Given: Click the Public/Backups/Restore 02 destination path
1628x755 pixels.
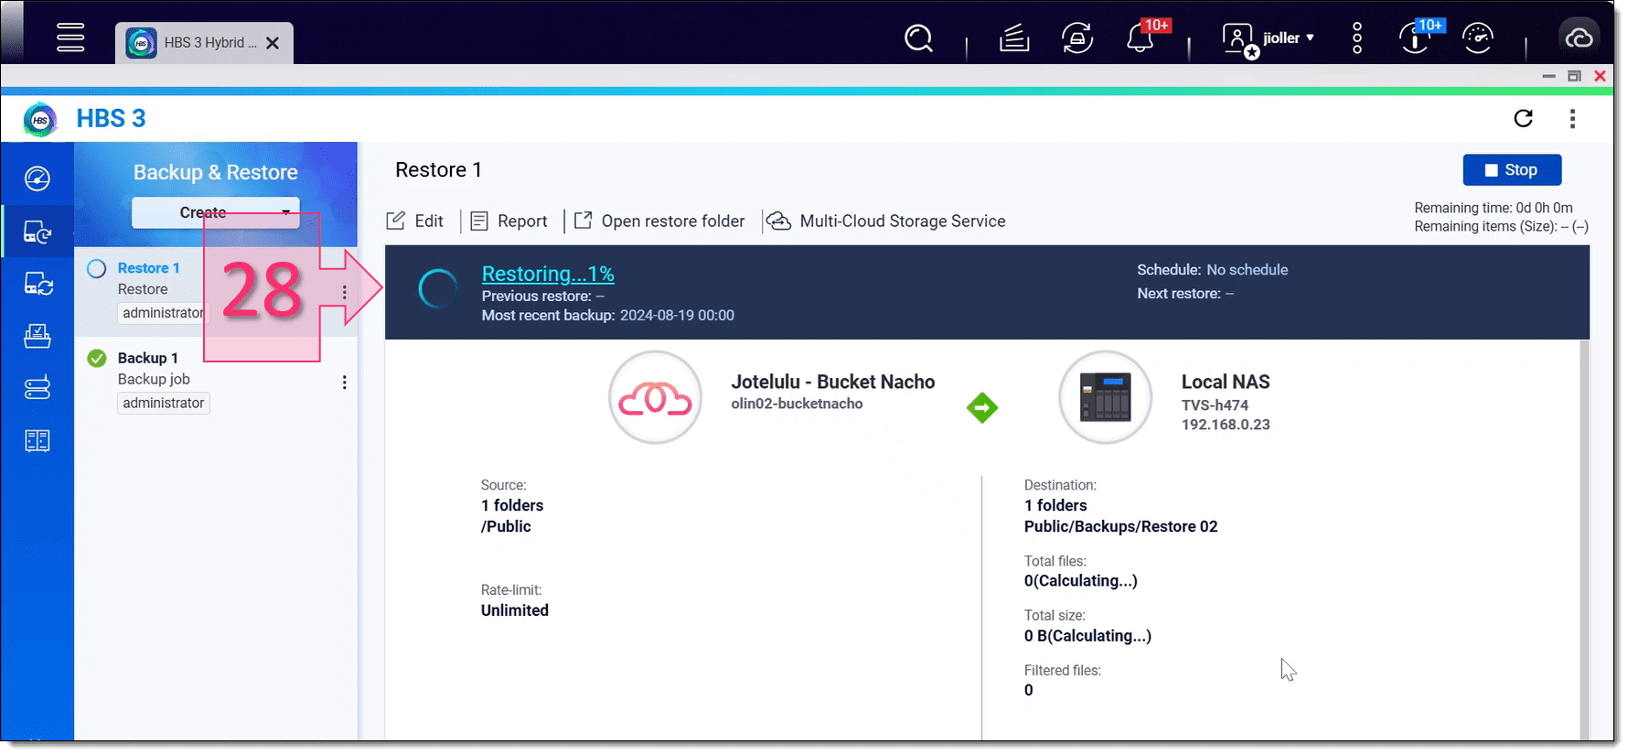Looking at the screenshot, I should [1120, 526].
